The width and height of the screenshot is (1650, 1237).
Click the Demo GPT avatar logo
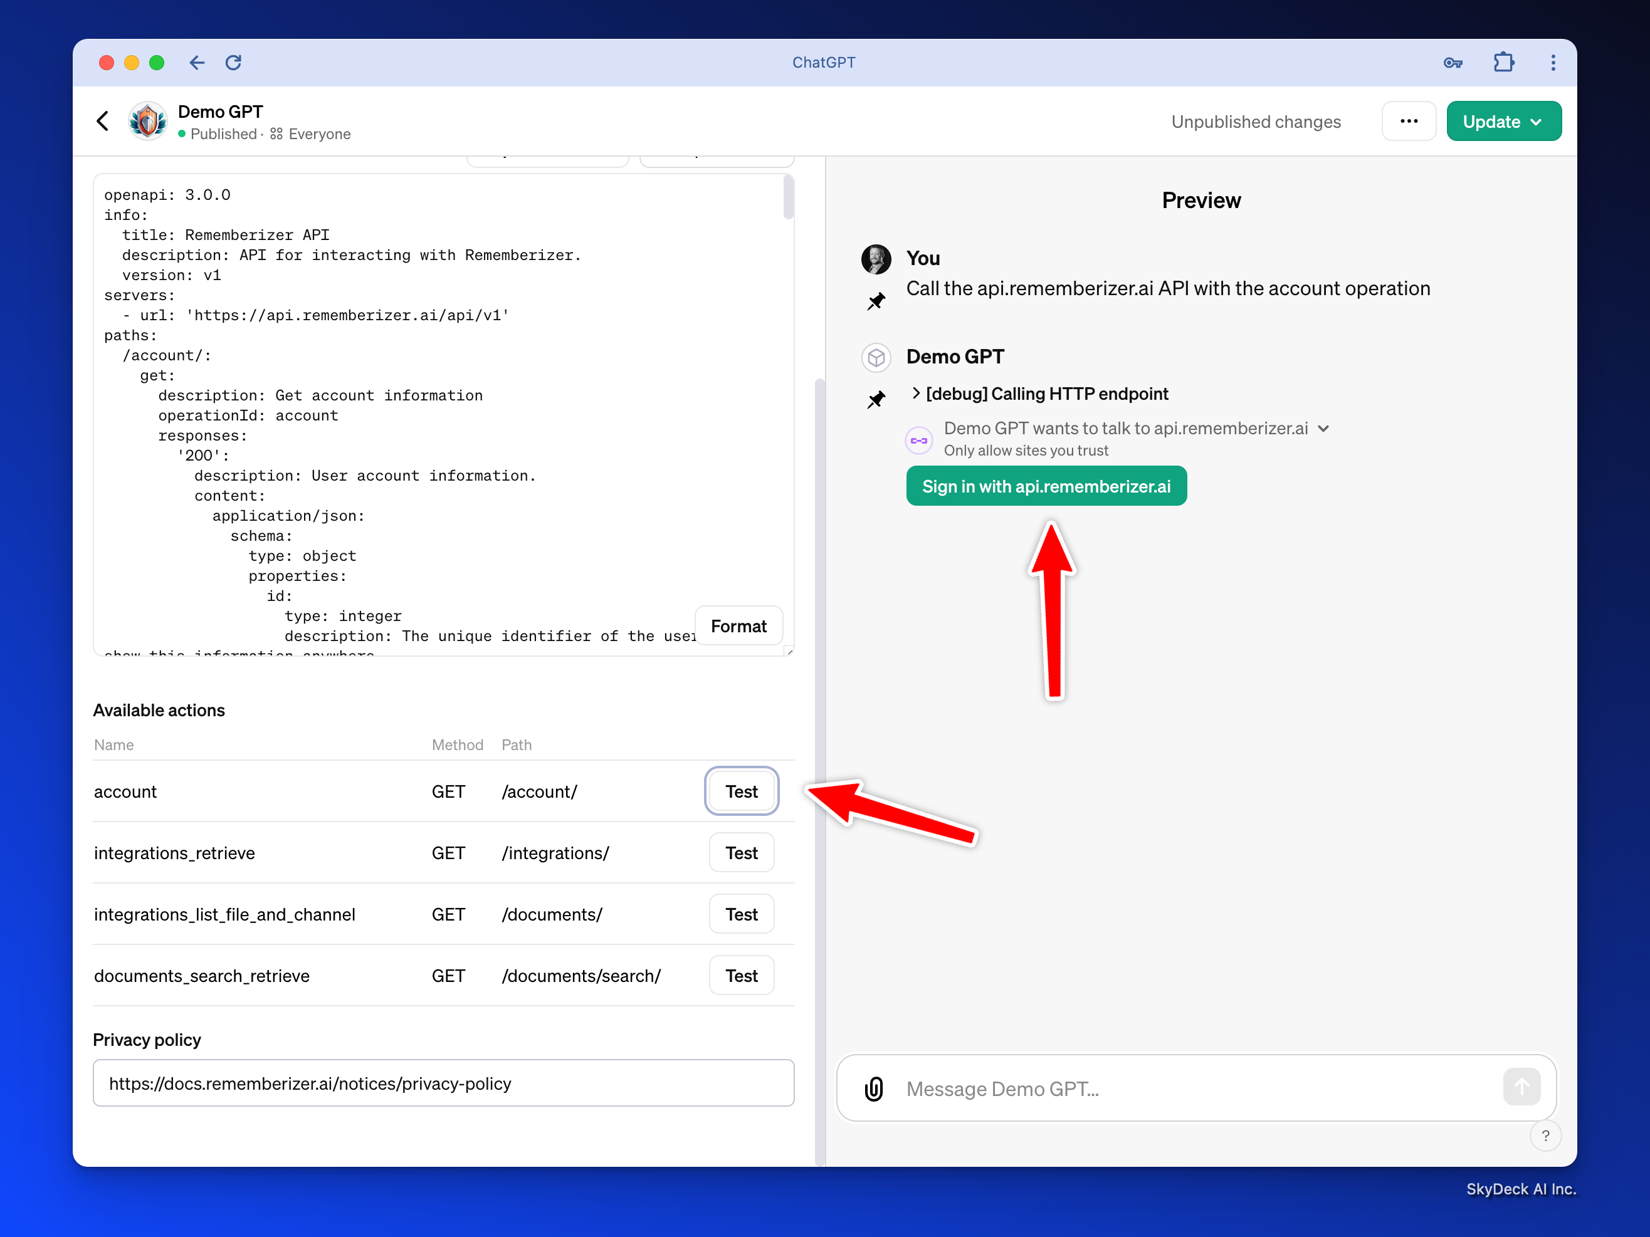coord(148,121)
